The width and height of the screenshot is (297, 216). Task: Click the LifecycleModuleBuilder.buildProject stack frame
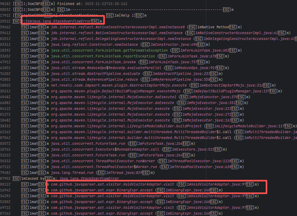[x=126, y=126]
